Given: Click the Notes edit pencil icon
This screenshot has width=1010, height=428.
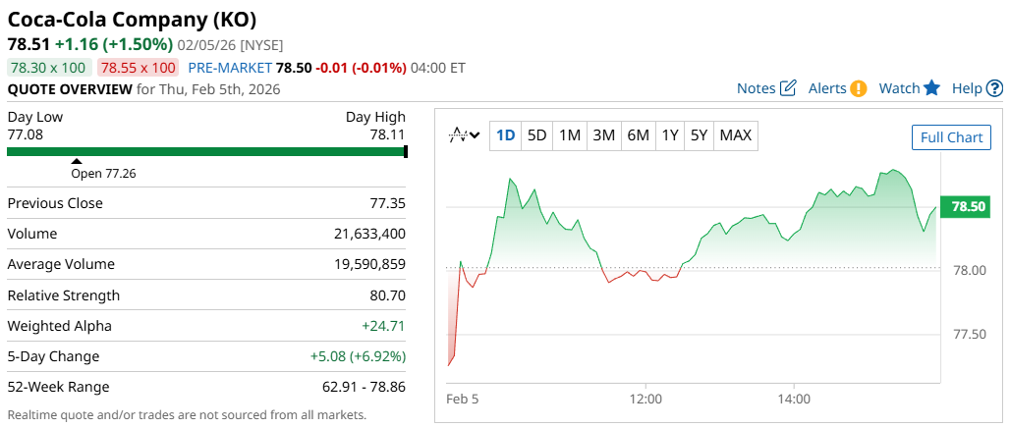Looking at the screenshot, I should (788, 88).
